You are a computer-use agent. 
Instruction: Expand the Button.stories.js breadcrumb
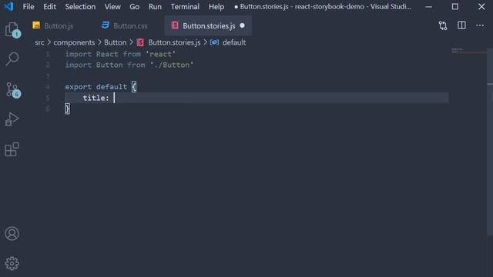174,42
